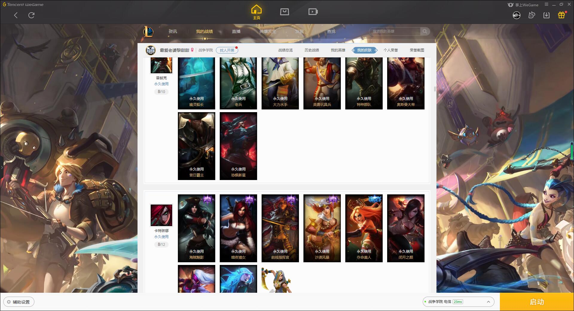The height and width of the screenshot is (311, 574).
Task: Click the 掌上WeGame link
Action: pos(523,5)
